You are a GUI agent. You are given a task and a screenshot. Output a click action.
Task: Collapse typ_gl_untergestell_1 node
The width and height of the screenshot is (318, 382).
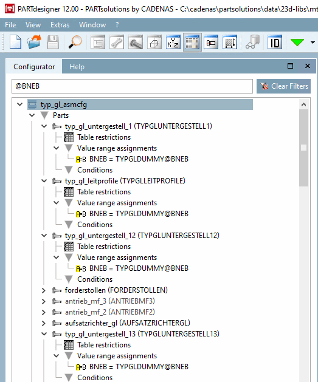pos(44,126)
